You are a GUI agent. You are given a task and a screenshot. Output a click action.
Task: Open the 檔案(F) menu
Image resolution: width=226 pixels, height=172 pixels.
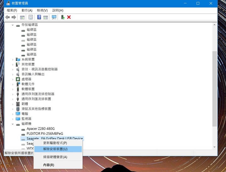[x=12, y=10]
